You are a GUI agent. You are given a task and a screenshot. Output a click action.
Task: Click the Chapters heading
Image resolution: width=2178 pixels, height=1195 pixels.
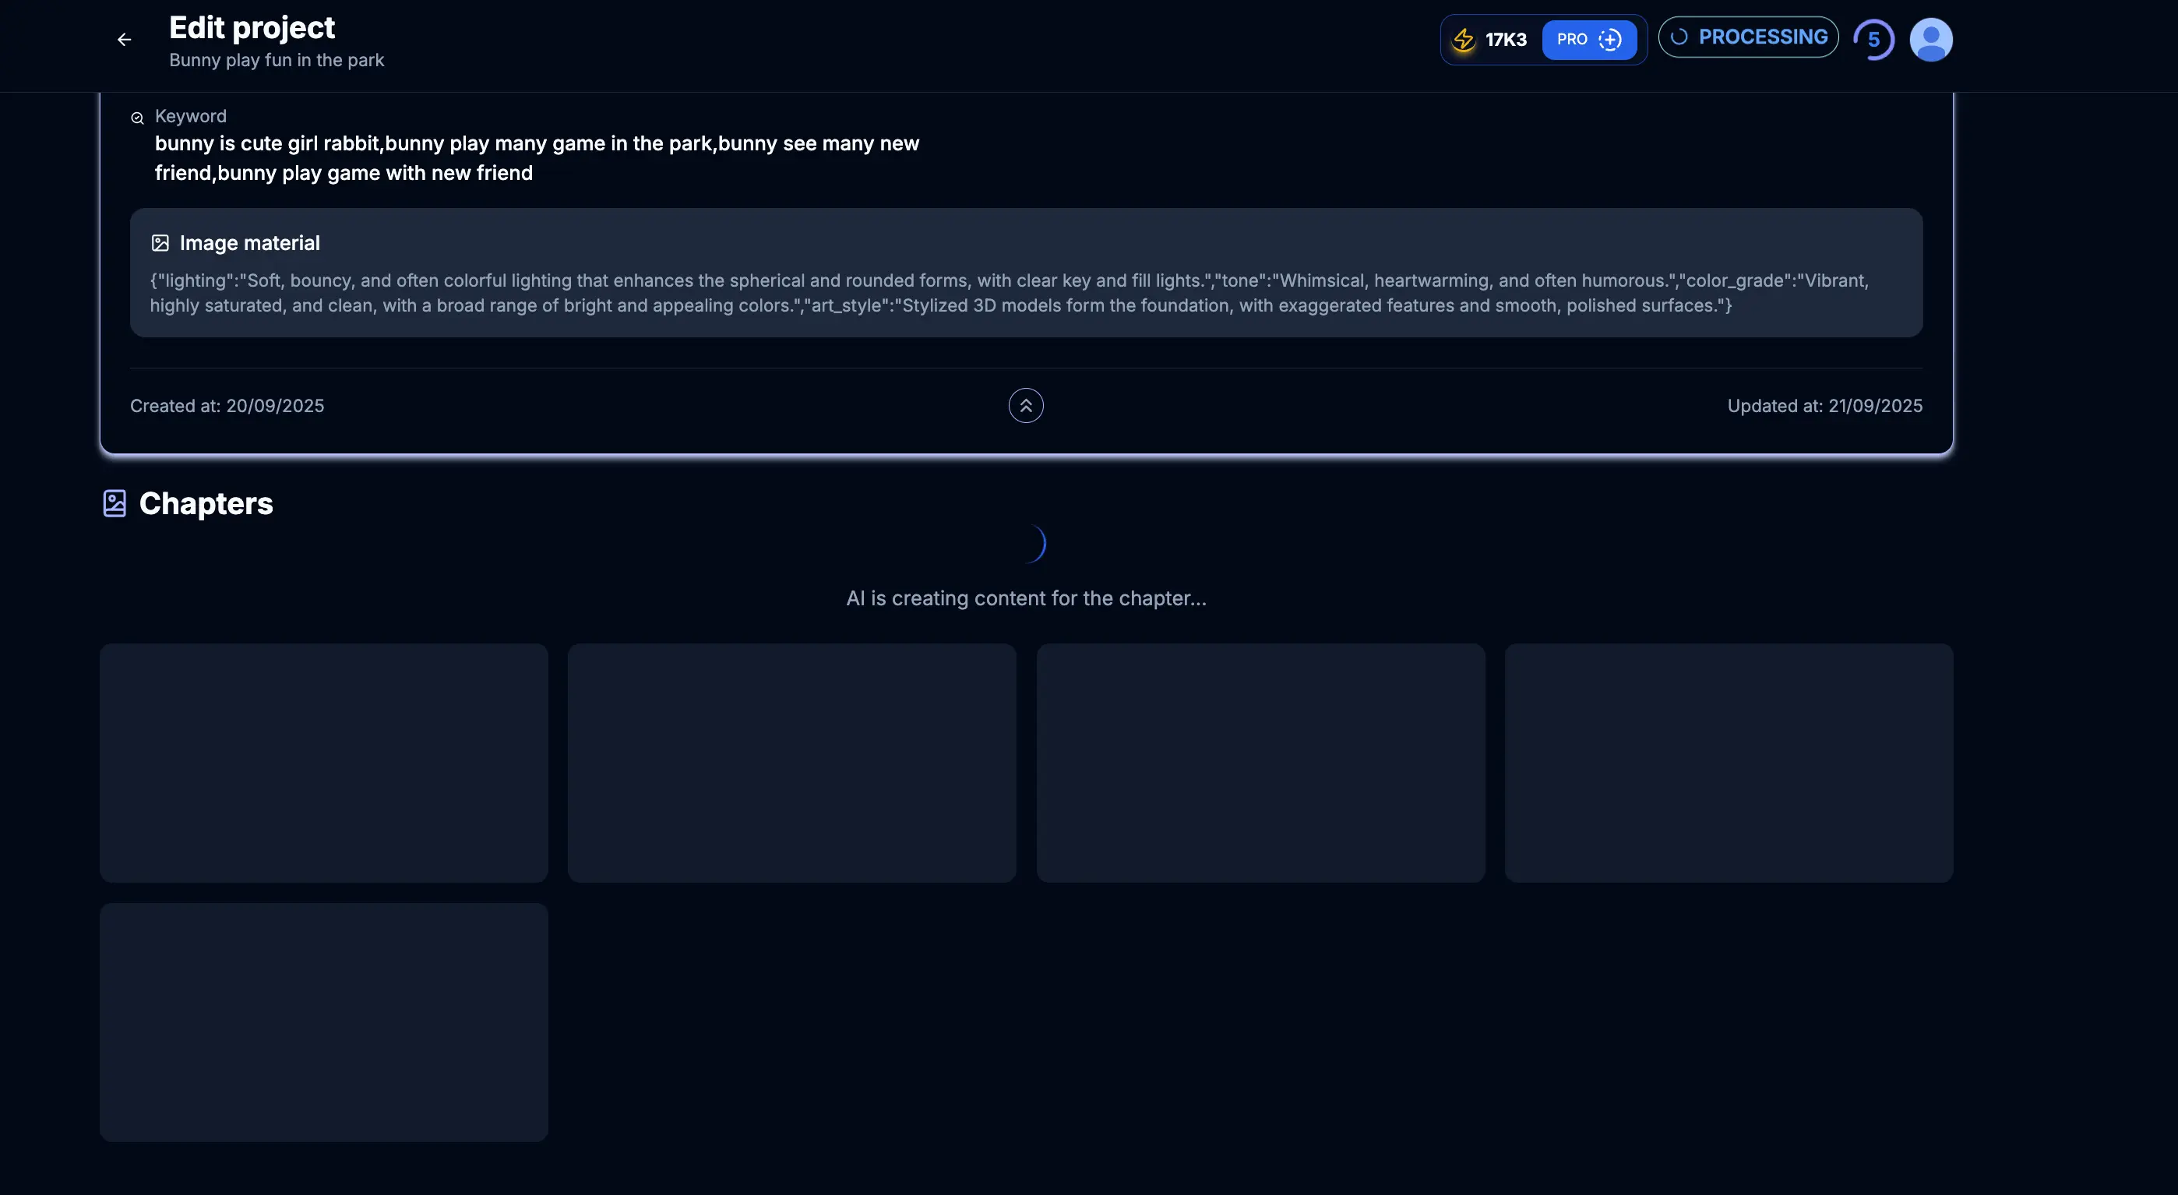[206, 504]
